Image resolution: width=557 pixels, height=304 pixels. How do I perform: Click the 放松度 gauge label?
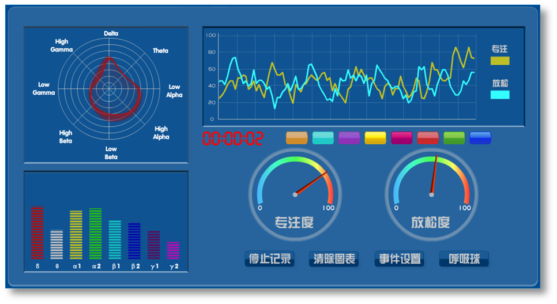click(x=431, y=222)
